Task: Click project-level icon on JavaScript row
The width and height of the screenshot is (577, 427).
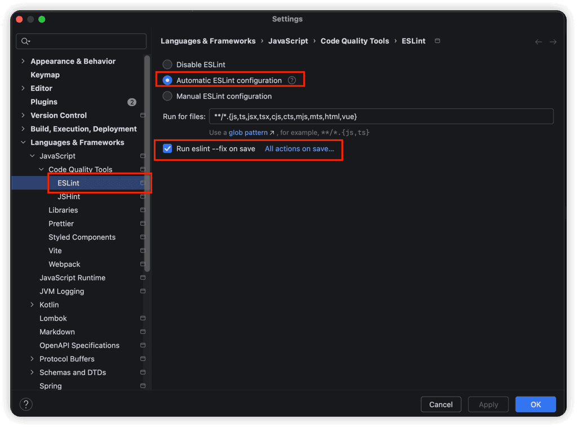Action: pos(143,156)
